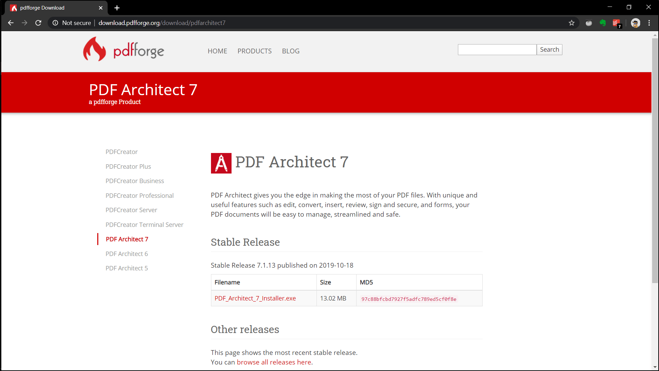
Task: Open Chrome's three-dot menu
Action: coord(649,23)
